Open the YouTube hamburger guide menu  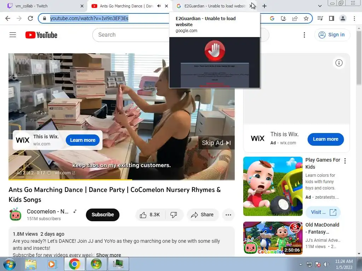(x=13, y=35)
